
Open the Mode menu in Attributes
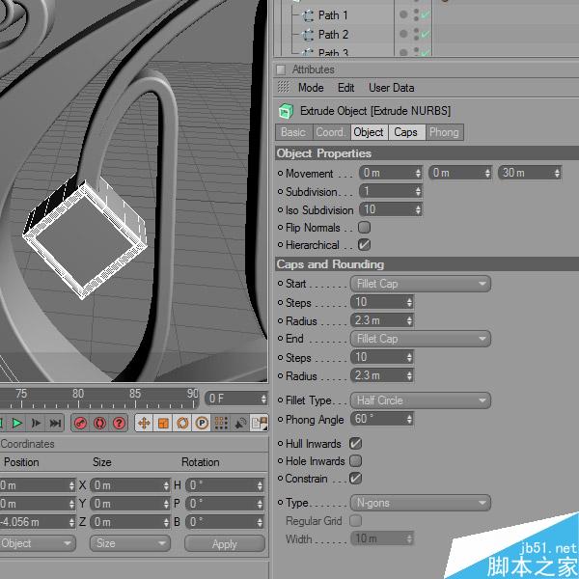(x=311, y=88)
